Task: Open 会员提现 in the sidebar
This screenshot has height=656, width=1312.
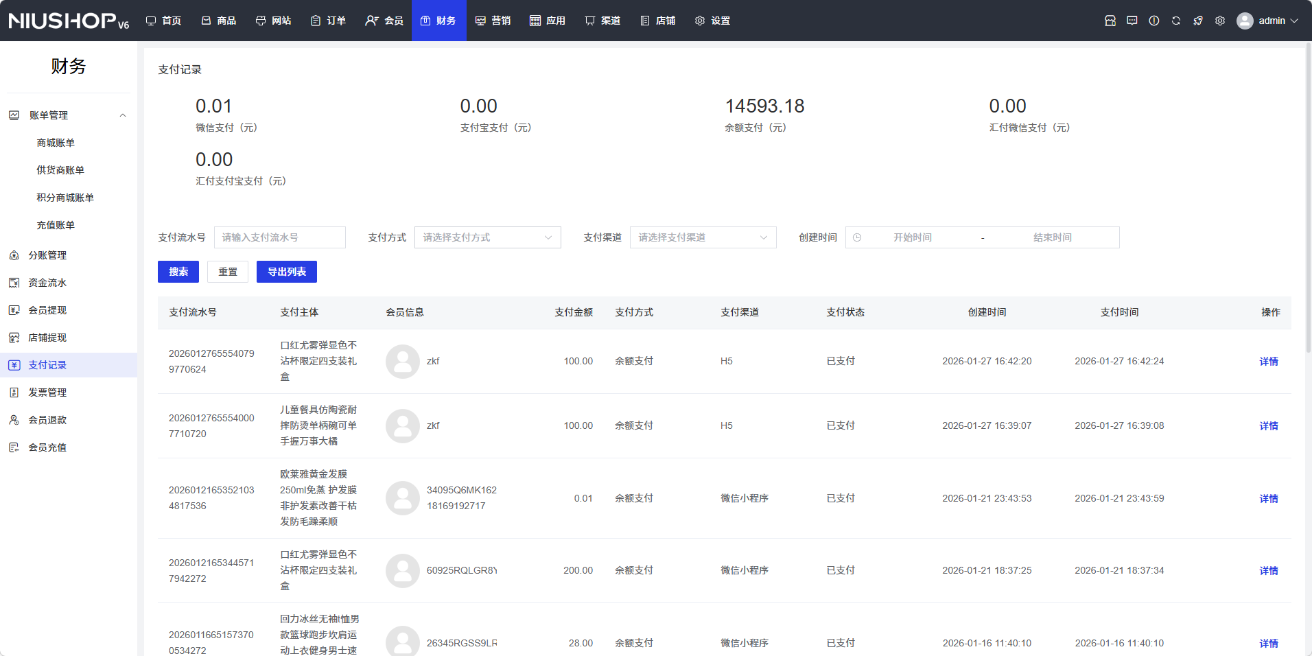Action: (47, 310)
